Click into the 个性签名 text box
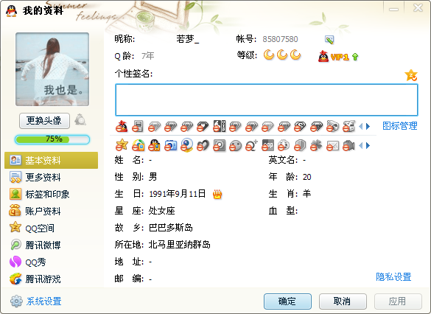 [x=267, y=100]
